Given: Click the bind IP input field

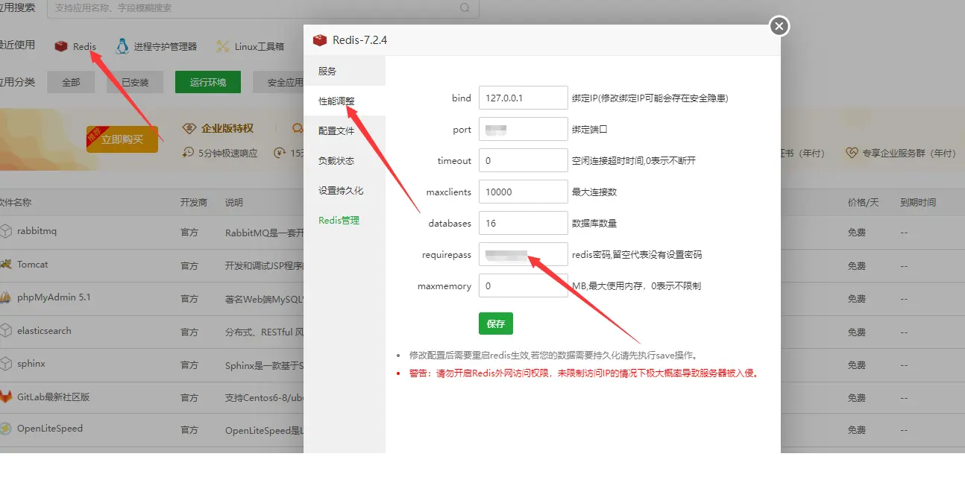Looking at the screenshot, I should click(x=523, y=98).
